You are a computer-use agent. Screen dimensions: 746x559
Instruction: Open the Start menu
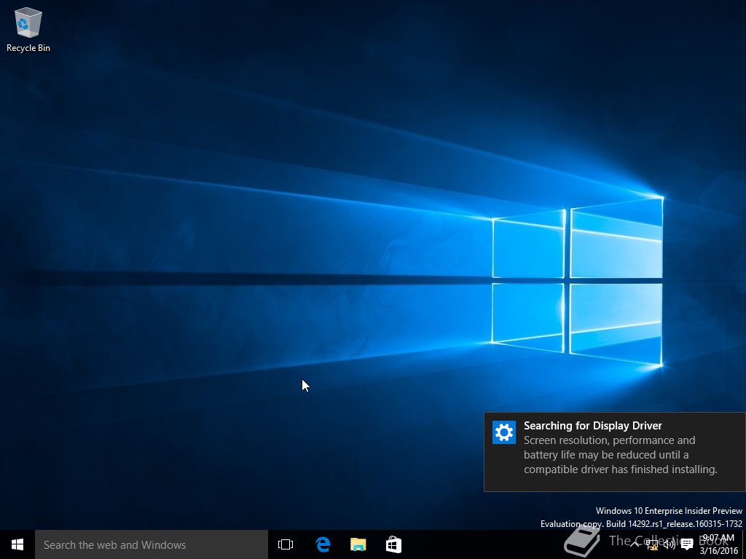(x=17, y=544)
